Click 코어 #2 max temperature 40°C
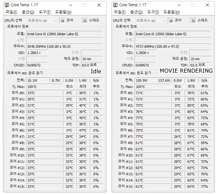 click(x=83, y=105)
